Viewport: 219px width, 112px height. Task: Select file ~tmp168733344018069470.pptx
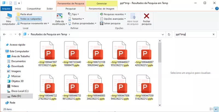[71, 54]
